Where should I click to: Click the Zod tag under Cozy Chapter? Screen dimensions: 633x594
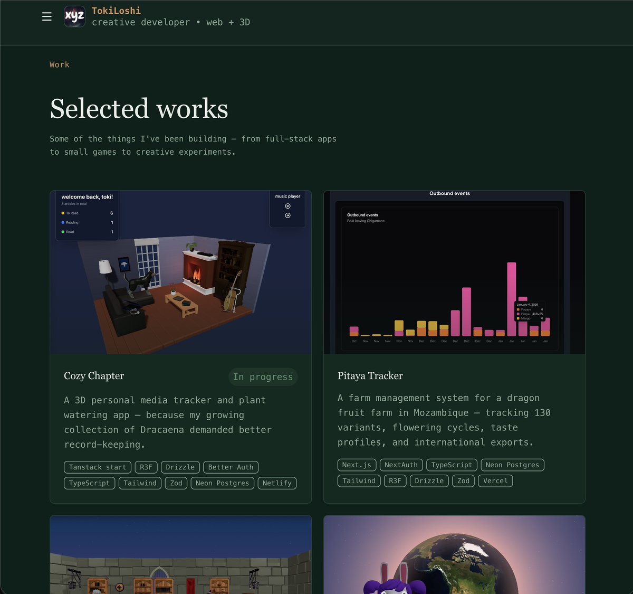176,483
